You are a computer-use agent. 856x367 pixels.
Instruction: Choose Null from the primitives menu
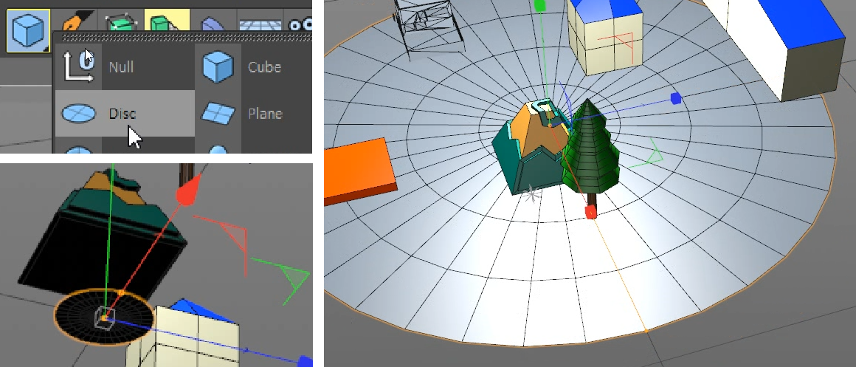point(125,67)
